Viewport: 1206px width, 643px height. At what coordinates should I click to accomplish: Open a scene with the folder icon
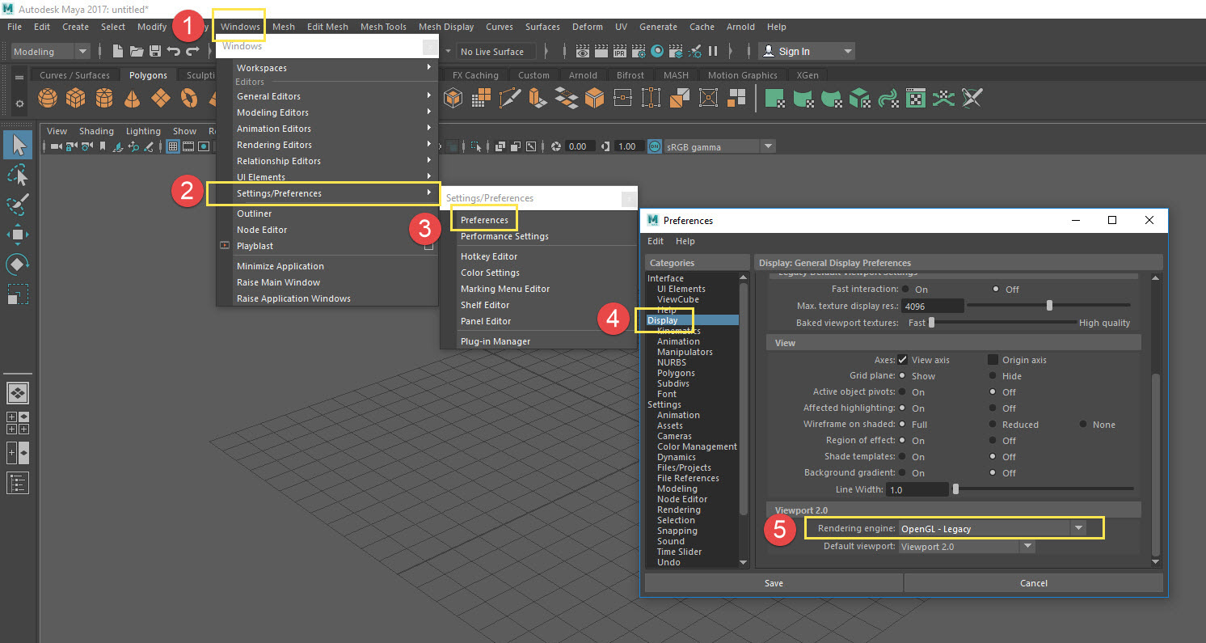pyautogui.click(x=137, y=51)
